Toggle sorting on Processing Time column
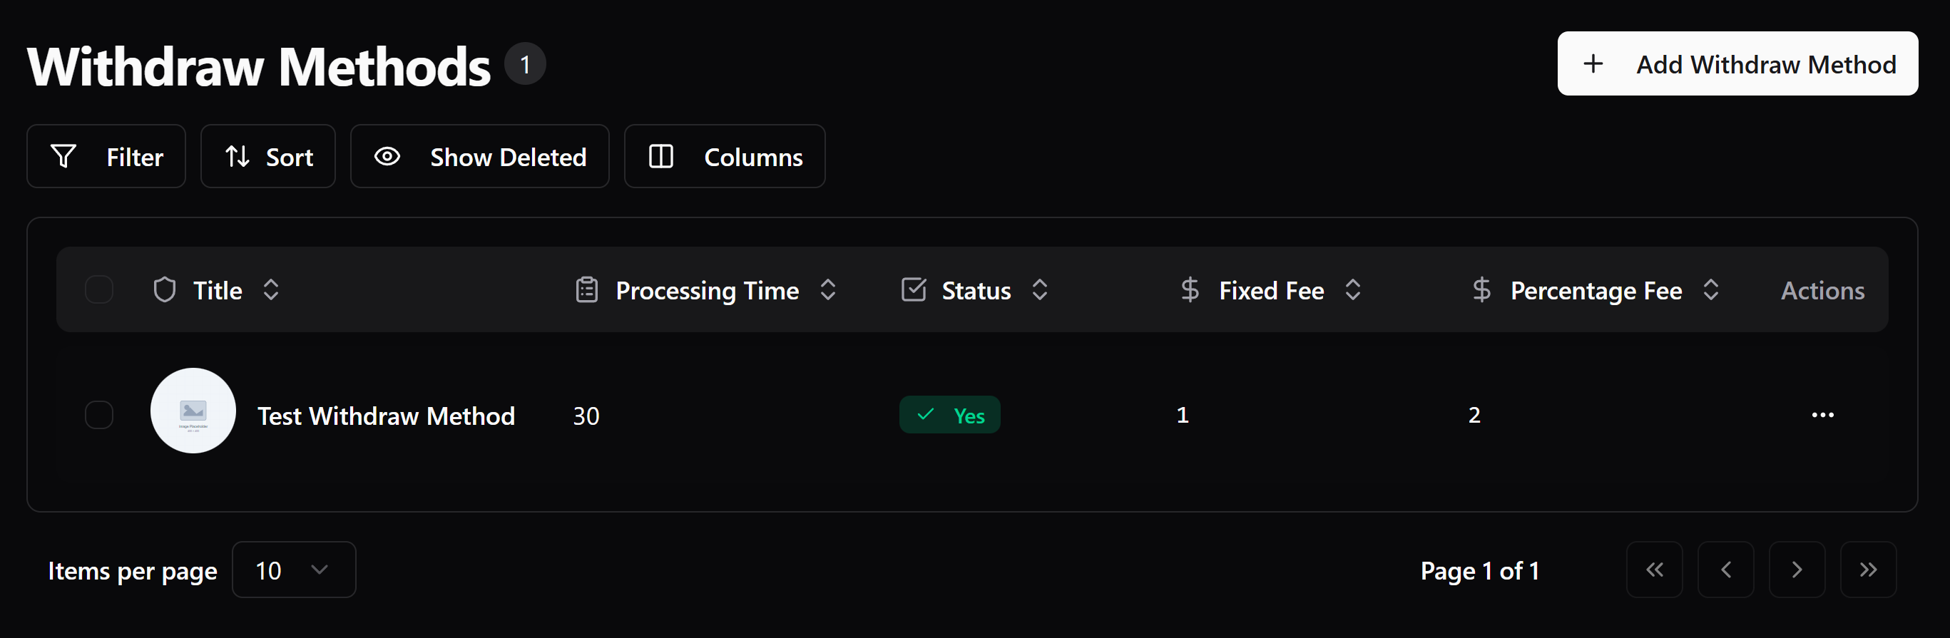 (828, 290)
